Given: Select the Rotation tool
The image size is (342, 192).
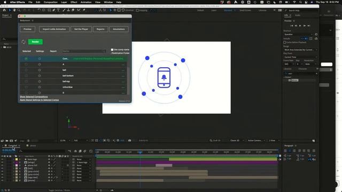Looking at the screenshot, I should (39, 10).
